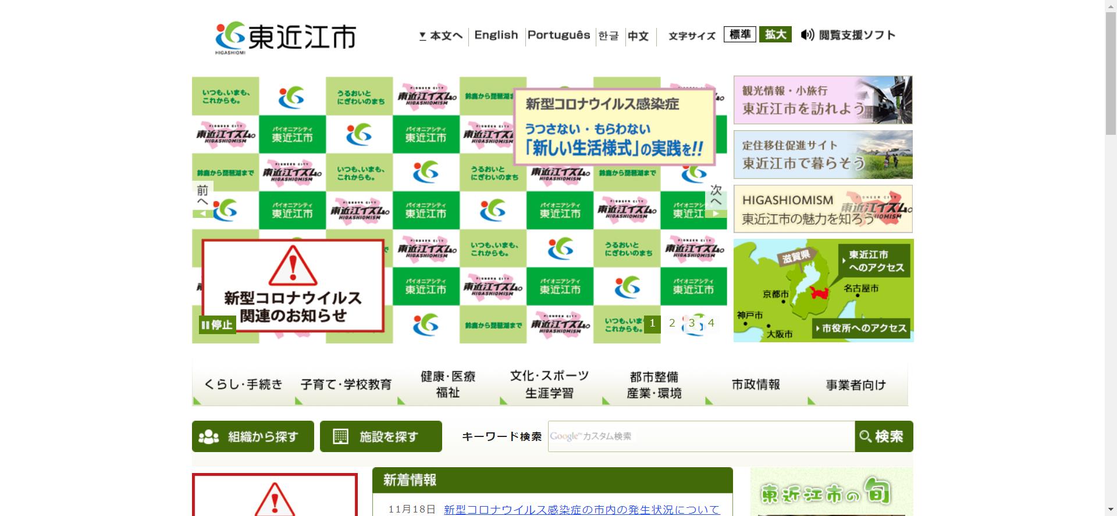Open 定住移住促進サイト 東近江市で暮らそう banner

coord(823,155)
